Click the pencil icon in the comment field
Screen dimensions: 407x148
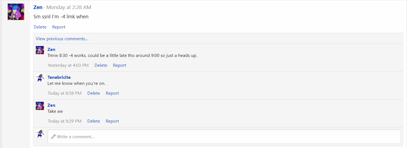[x=53, y=137]
